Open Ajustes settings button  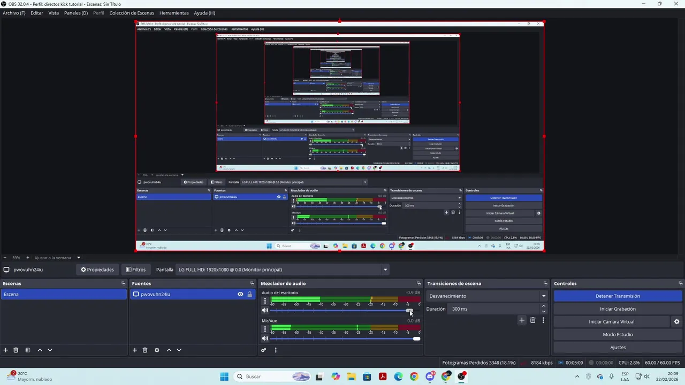618,348
